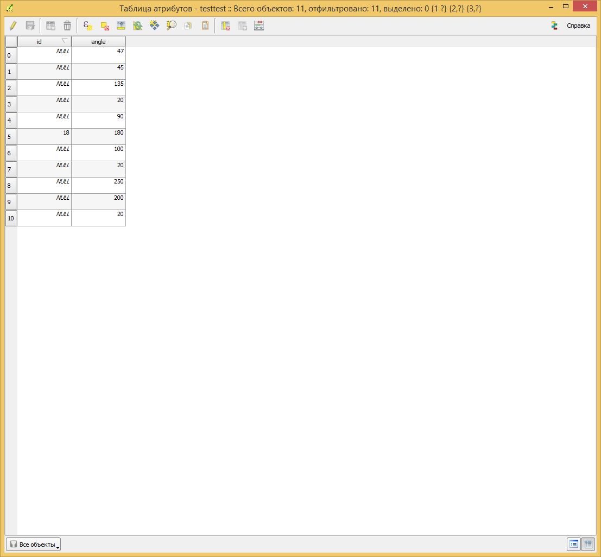Open the Справка help button
601x557 pixels.
(x=578, y=26)
